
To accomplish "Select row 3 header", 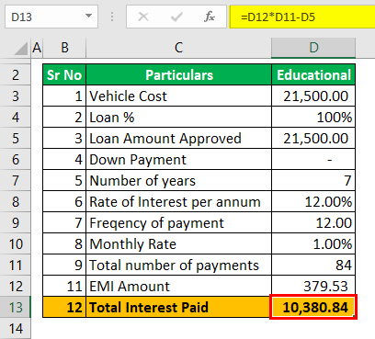I will click(16, 96).
